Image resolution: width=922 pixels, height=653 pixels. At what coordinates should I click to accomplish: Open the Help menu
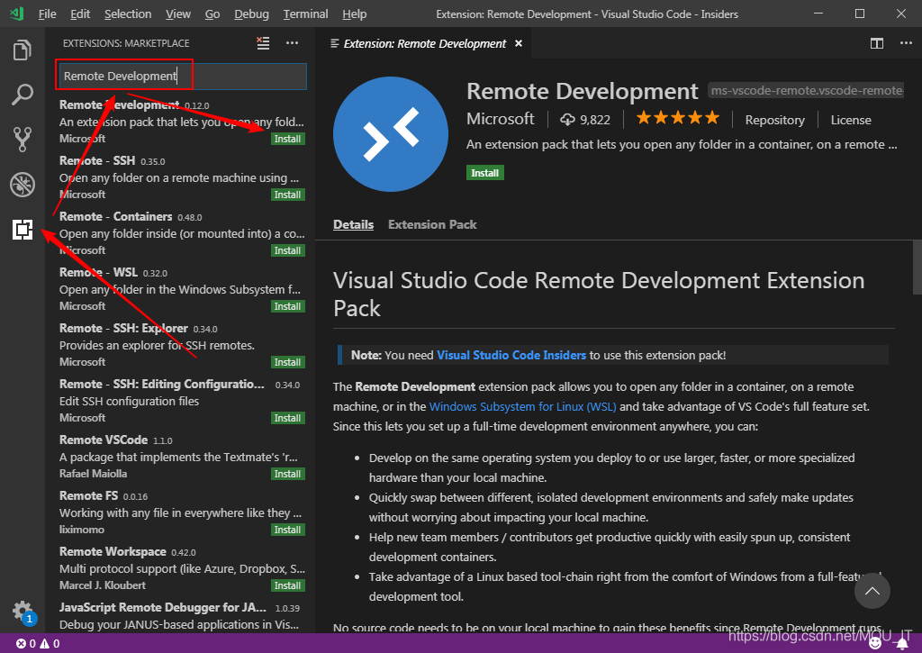[x=354, y=14]
